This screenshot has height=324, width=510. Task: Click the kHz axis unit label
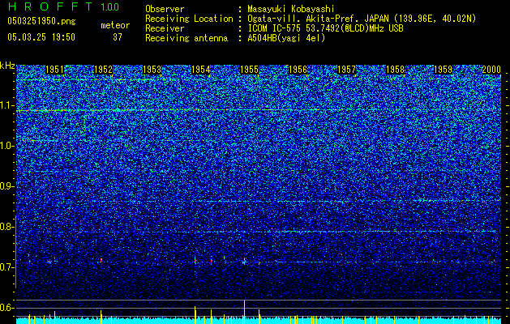pos(7,66)
